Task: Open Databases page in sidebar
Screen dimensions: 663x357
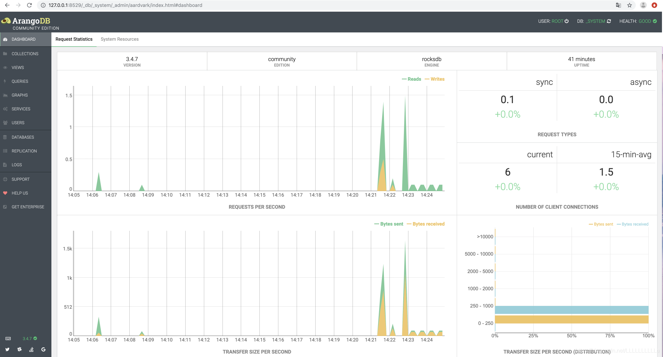Action: 26,137
